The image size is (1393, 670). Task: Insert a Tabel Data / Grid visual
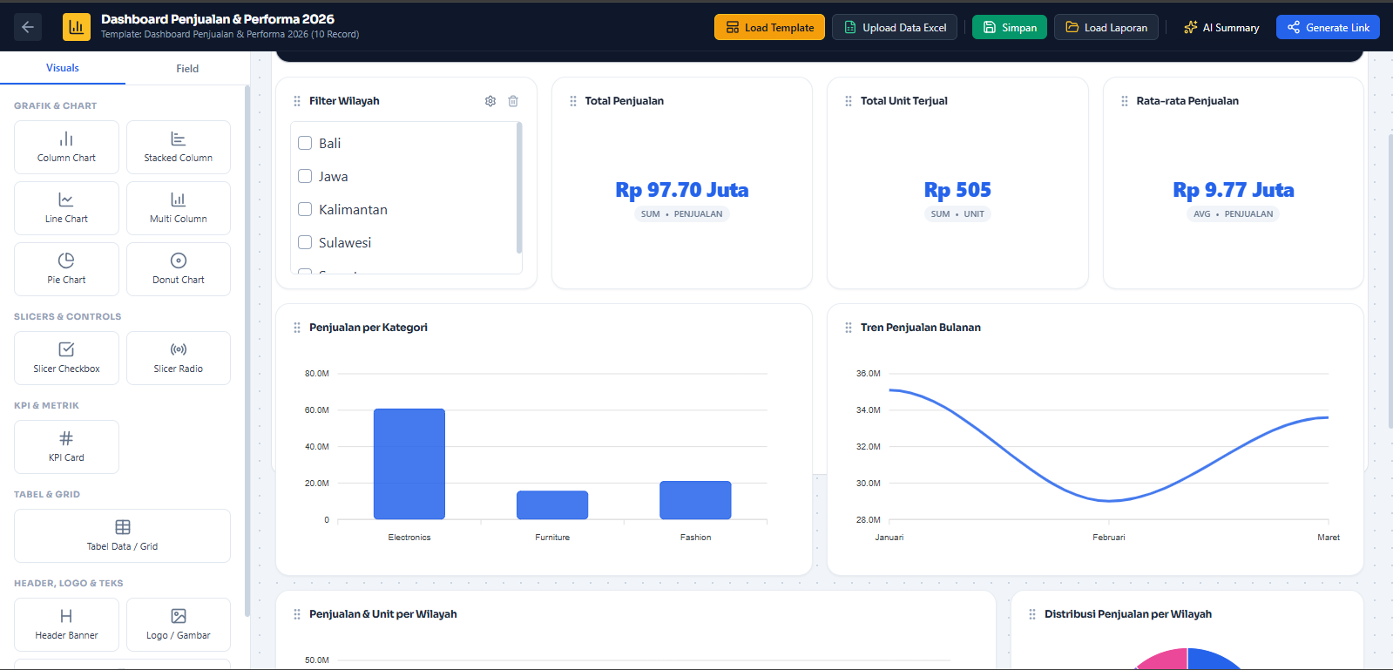click(122, 536)
